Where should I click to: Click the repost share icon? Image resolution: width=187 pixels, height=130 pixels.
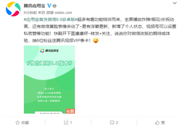(x=66, y=123)
